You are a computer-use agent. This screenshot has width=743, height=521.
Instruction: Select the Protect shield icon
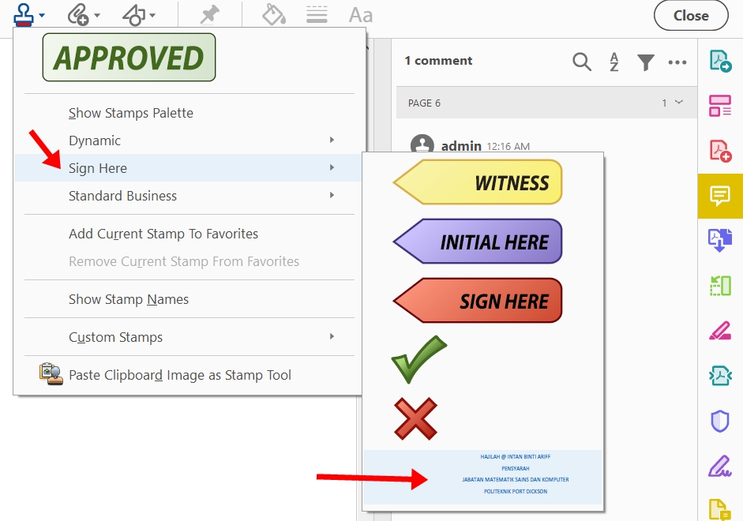720,421
